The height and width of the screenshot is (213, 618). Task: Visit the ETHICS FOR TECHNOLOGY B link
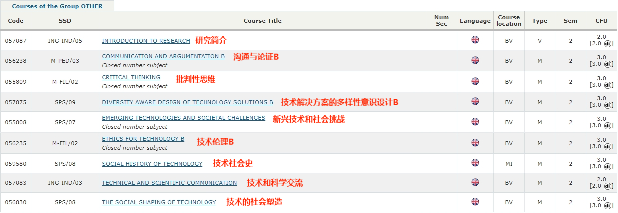[143, 139]
